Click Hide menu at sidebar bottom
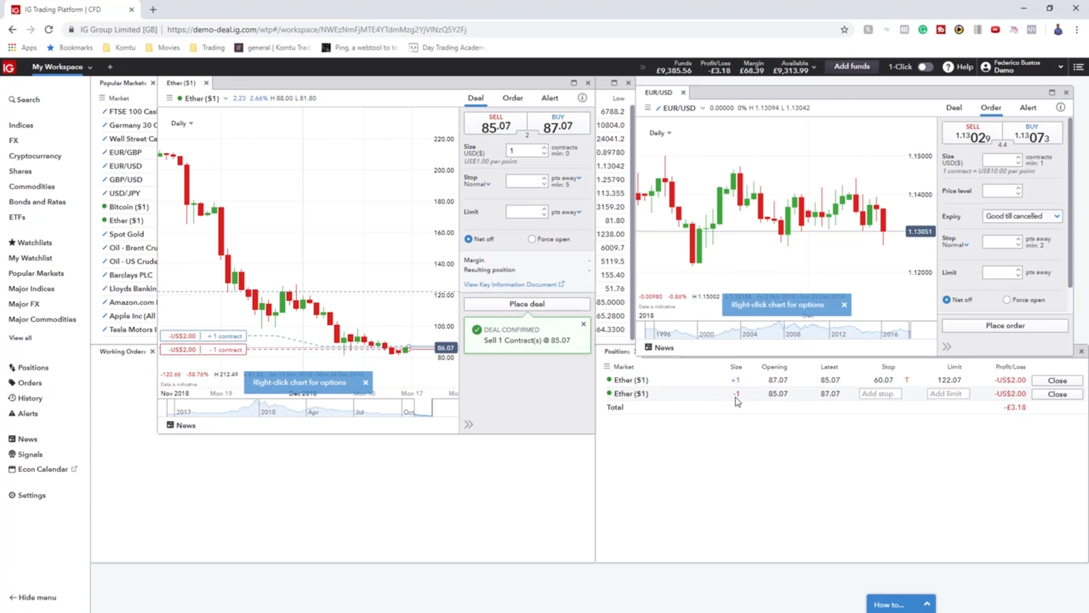Screen dimensions: 1089x613 click(x=33, y=598)
